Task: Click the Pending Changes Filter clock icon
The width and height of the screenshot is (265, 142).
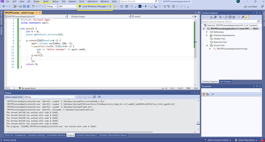Action: click(220, 17)
